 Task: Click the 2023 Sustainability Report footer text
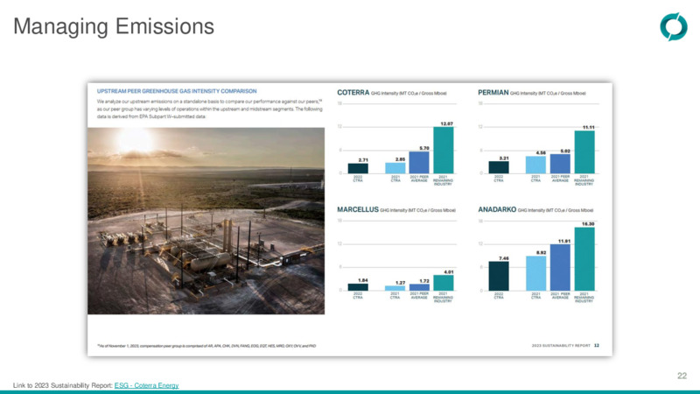561,345
